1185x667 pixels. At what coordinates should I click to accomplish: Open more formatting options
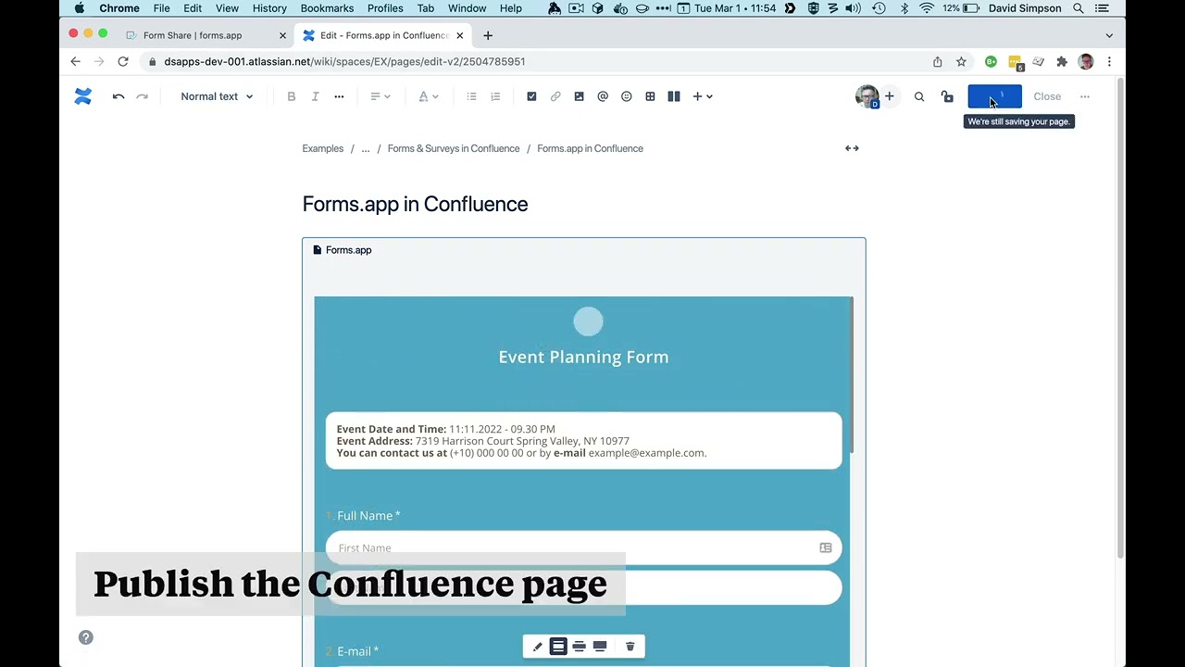(x=339, y=96)
